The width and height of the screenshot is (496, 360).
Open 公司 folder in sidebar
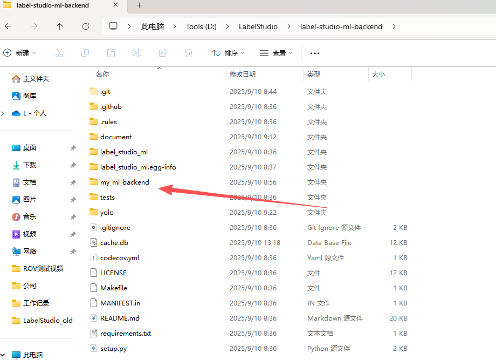(24, 286)
